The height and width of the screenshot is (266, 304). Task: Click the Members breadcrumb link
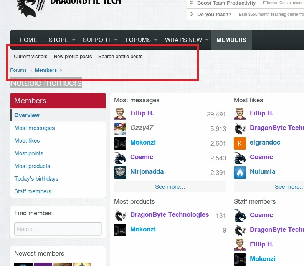click(x=46, y=70)
